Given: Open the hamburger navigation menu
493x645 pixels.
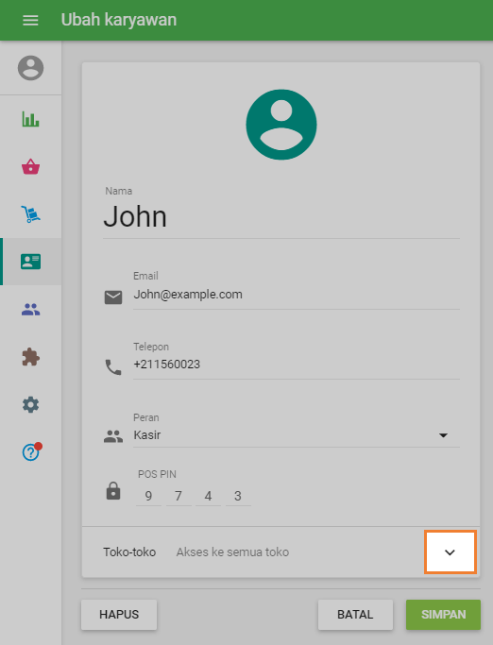Looking at the screenshot, I should [30, 20].
